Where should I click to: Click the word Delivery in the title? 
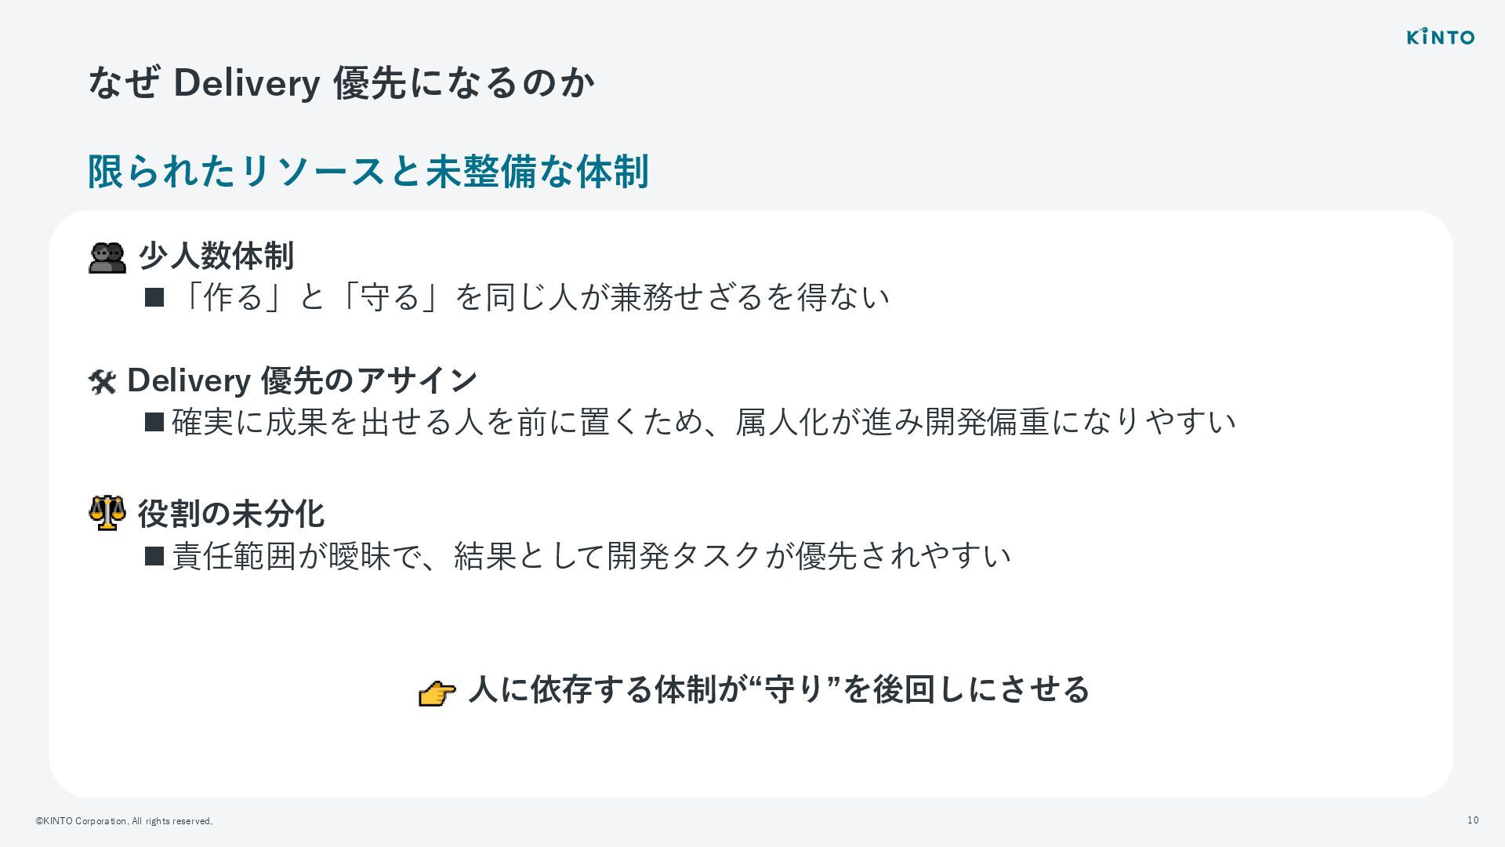[246, 82]
